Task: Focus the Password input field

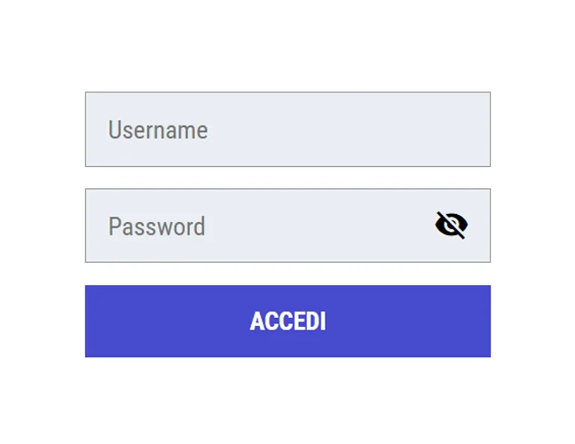Action: click(287, 226)
